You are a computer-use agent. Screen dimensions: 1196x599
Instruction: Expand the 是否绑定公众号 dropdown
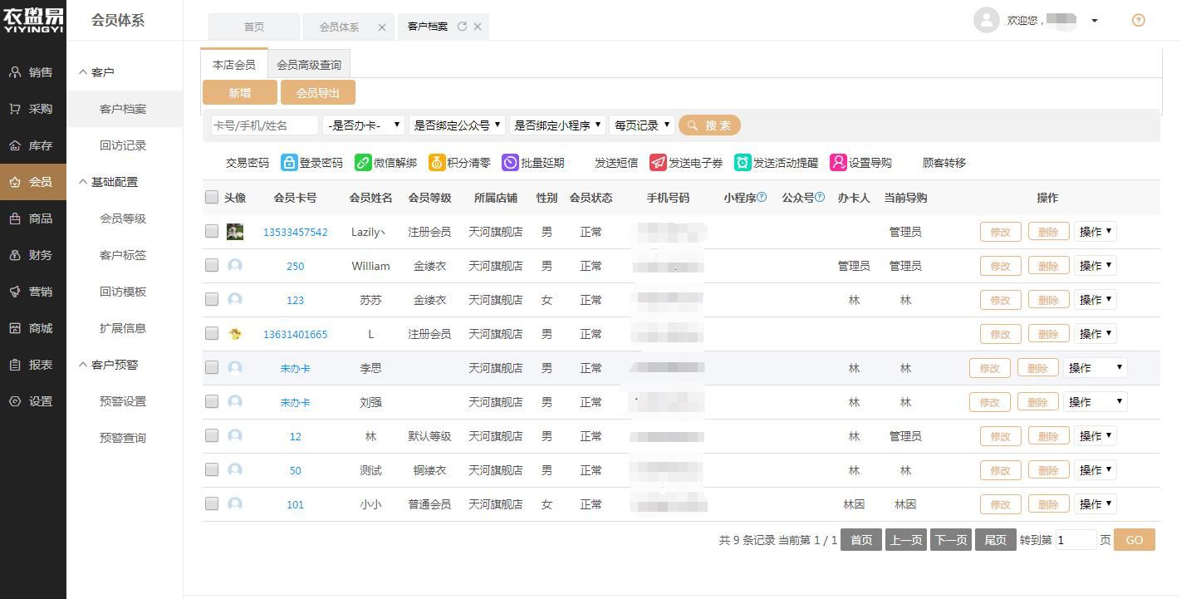coord(457,125)
